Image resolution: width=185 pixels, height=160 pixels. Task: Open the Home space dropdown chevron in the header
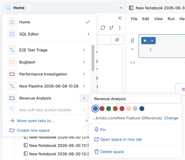(121, 8)
